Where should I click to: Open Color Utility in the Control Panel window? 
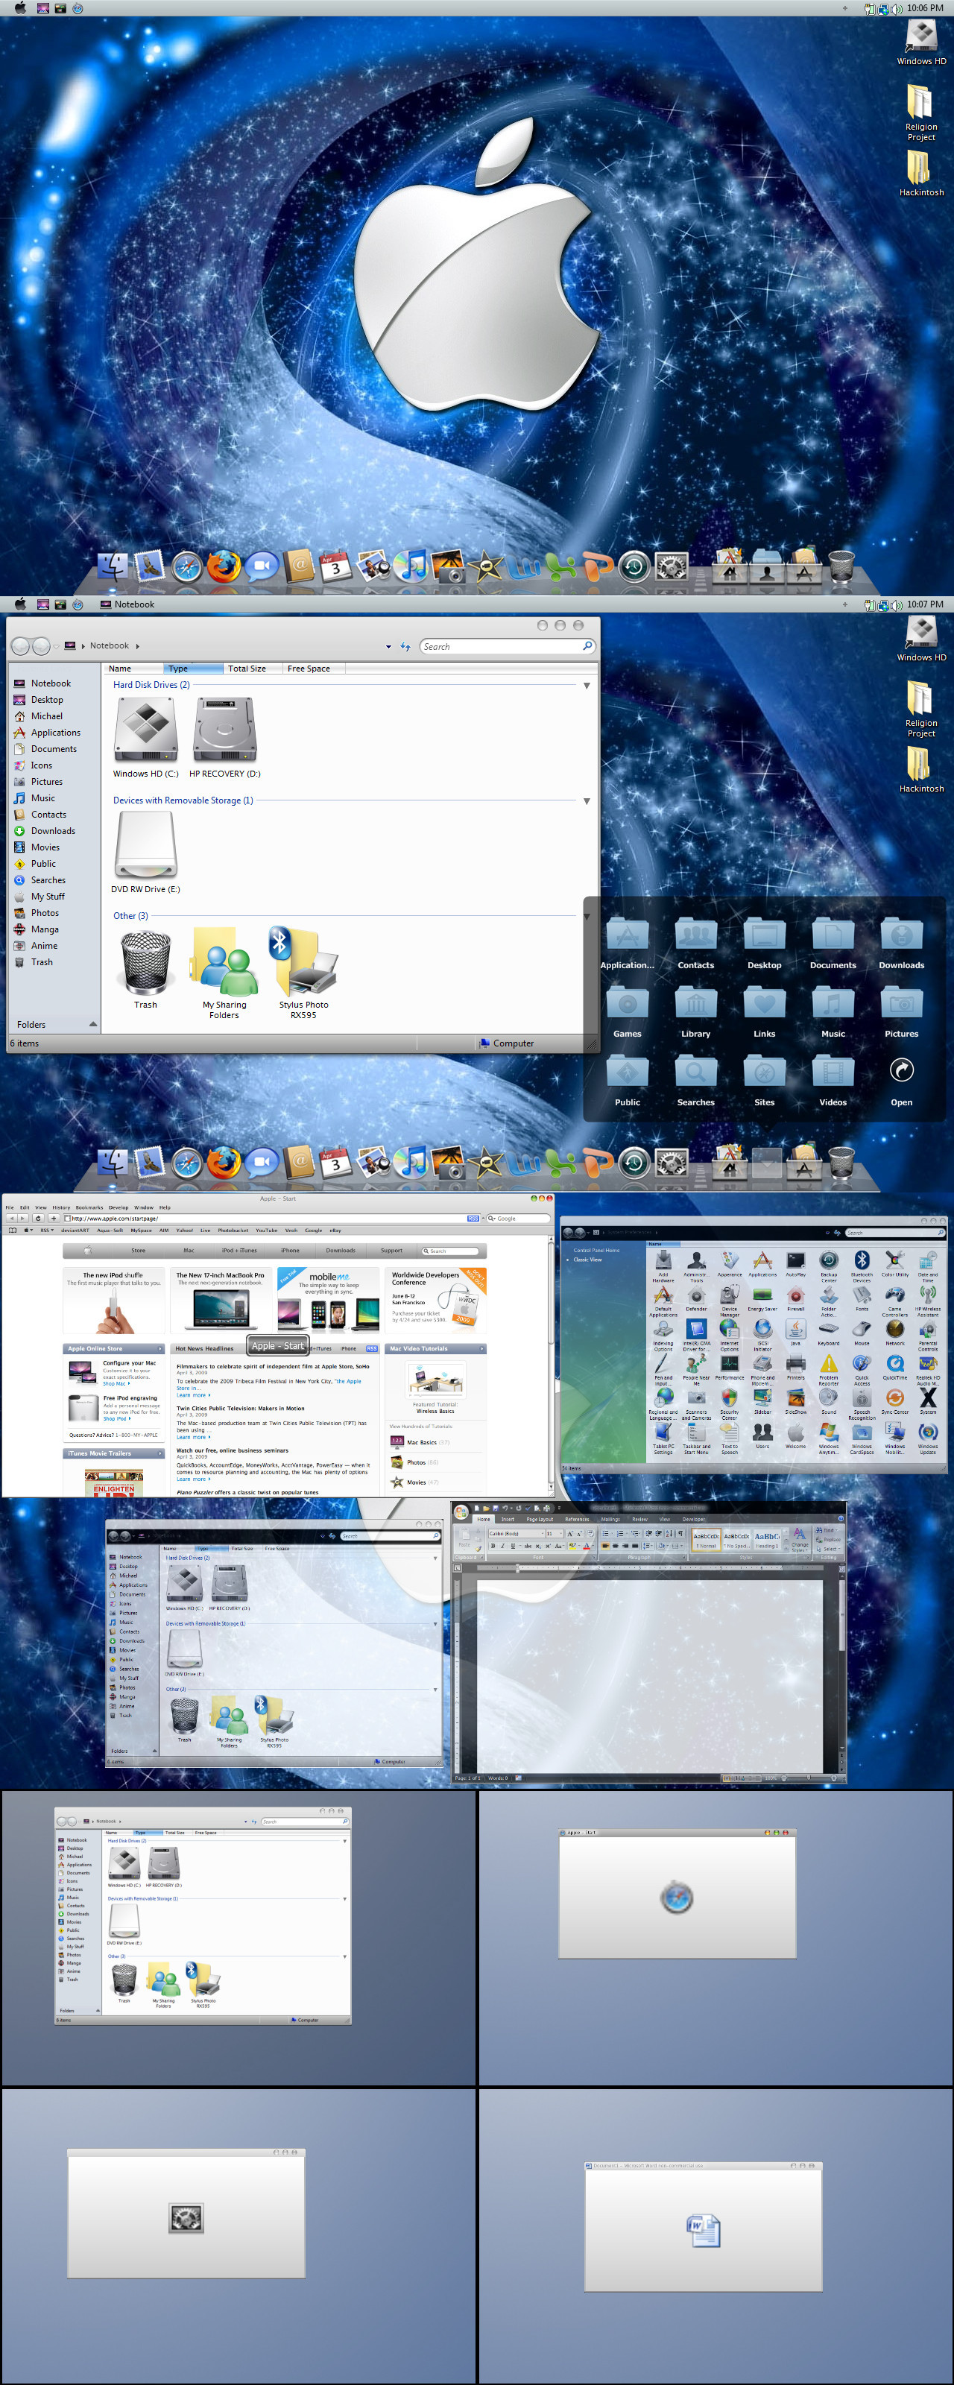(894, 1263)
